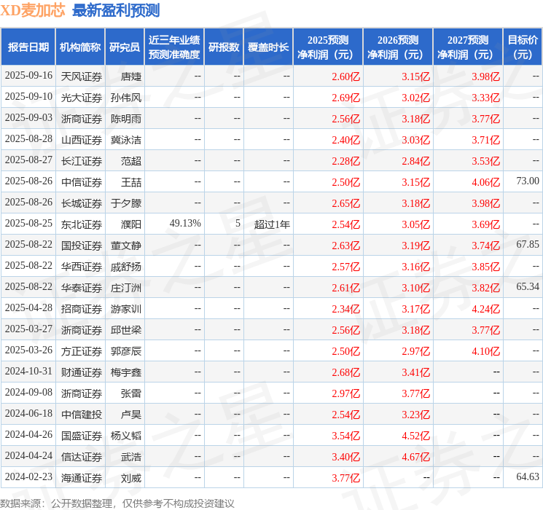
Task: Click the 长城证券 institution cell
Action: (82, 203)
